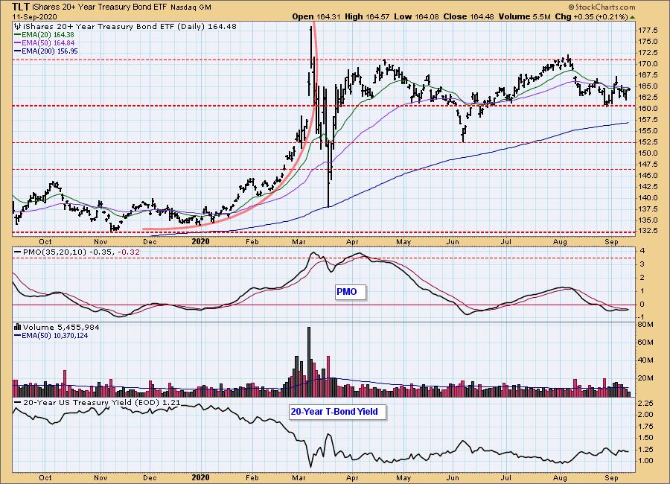Click the 'Volume 5.5M' header value

tap(524, 16)
